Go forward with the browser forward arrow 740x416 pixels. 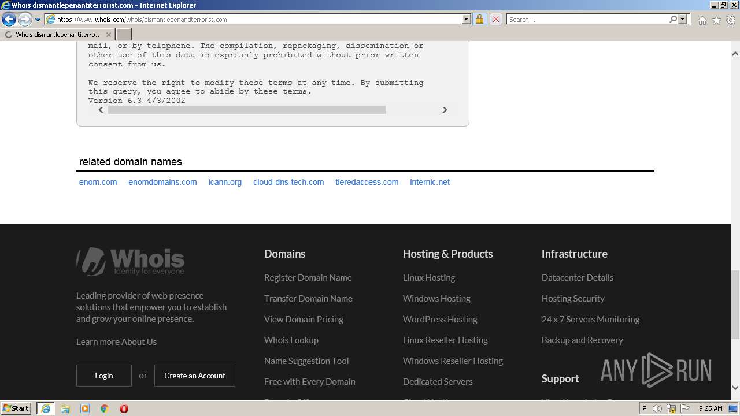click(x=25, y=20)
